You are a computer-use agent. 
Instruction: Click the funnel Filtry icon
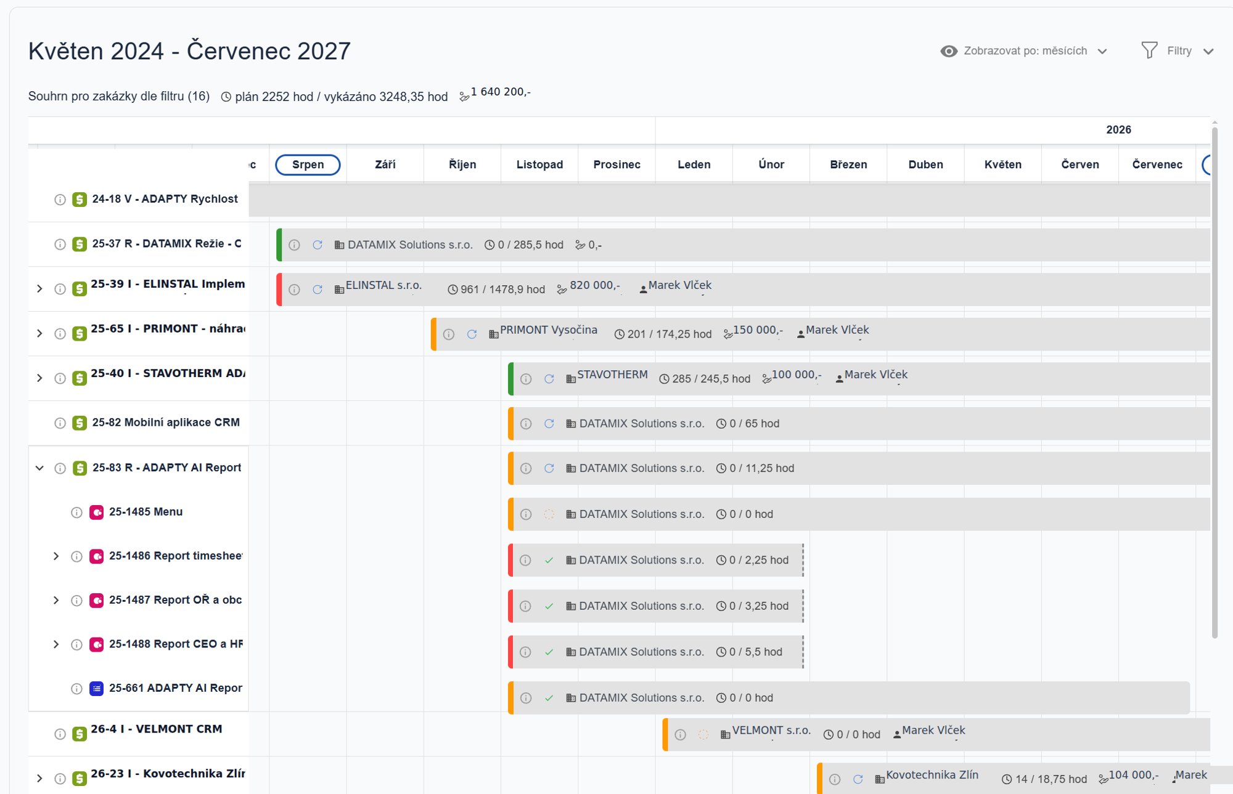(1149, 51)
